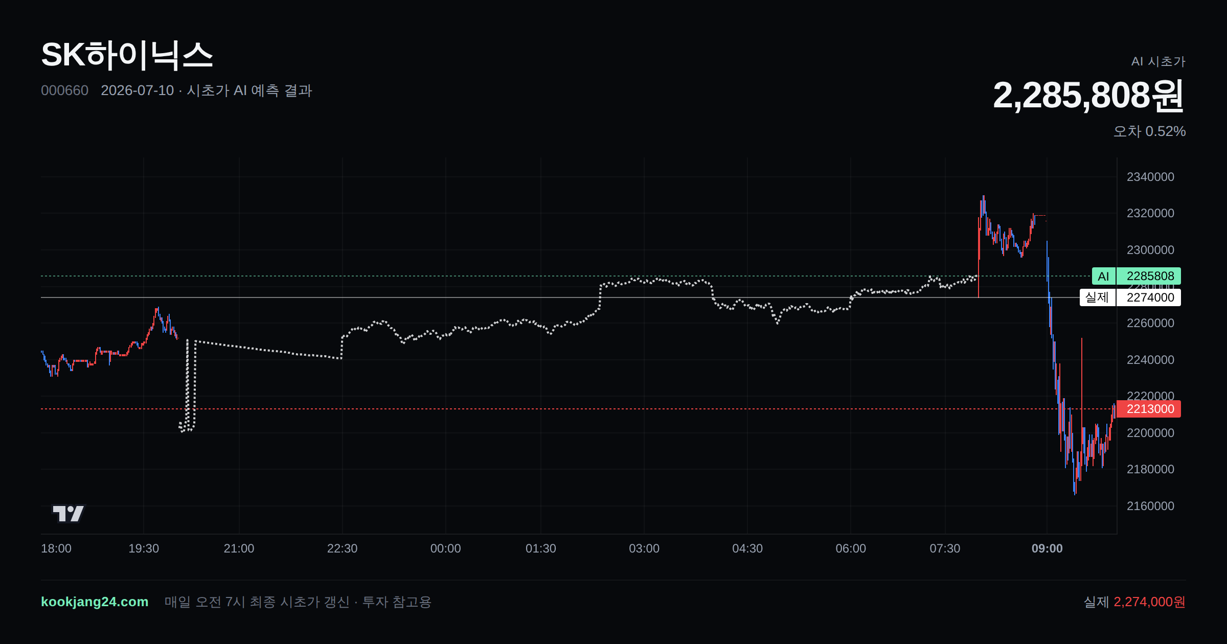The height and width of the screenshot is (644, 1227).
Task: Click the SK하이닉스 title
Action: [127, 55]
